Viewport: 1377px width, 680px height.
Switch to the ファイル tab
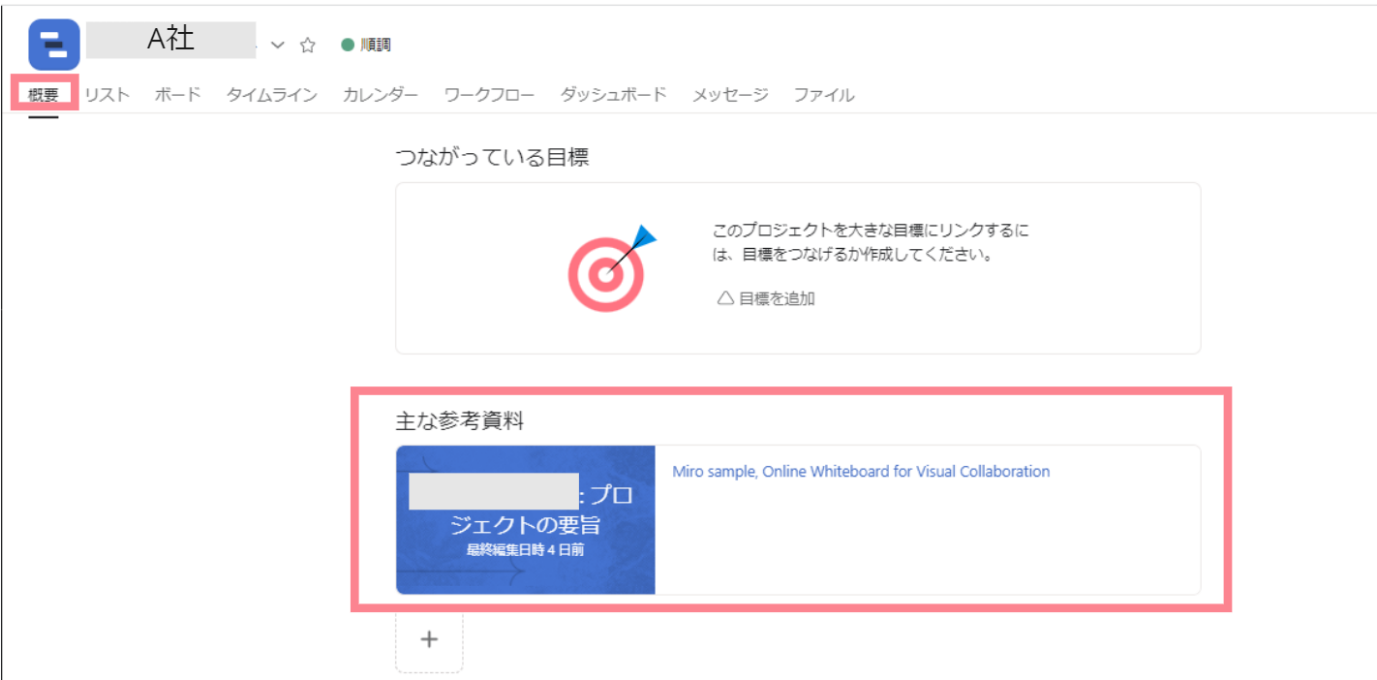pyautogui.click(x=824, y=95)
